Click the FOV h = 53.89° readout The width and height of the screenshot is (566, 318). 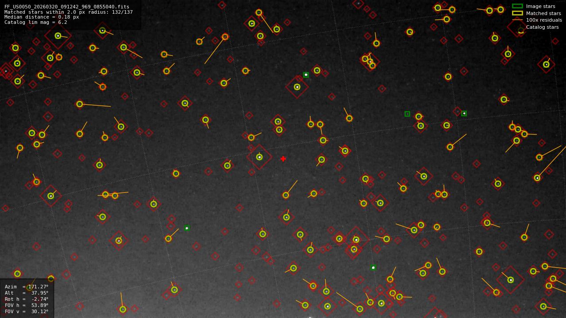click(x=27, y=305)
